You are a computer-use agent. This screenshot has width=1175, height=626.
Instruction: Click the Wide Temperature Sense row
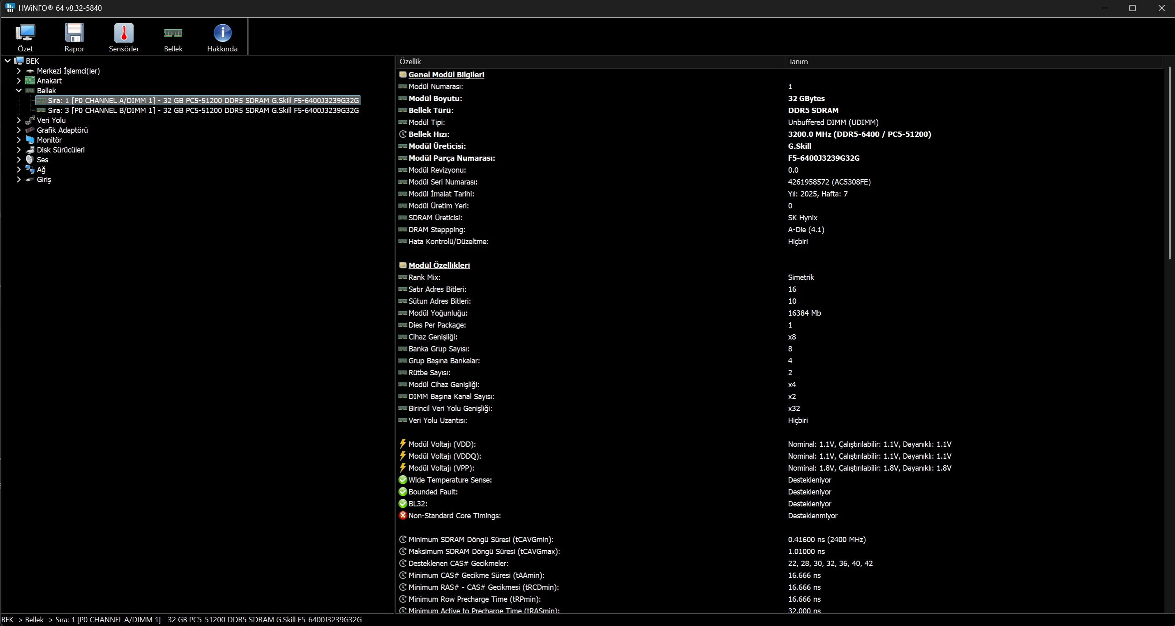(x=779, y=480)
